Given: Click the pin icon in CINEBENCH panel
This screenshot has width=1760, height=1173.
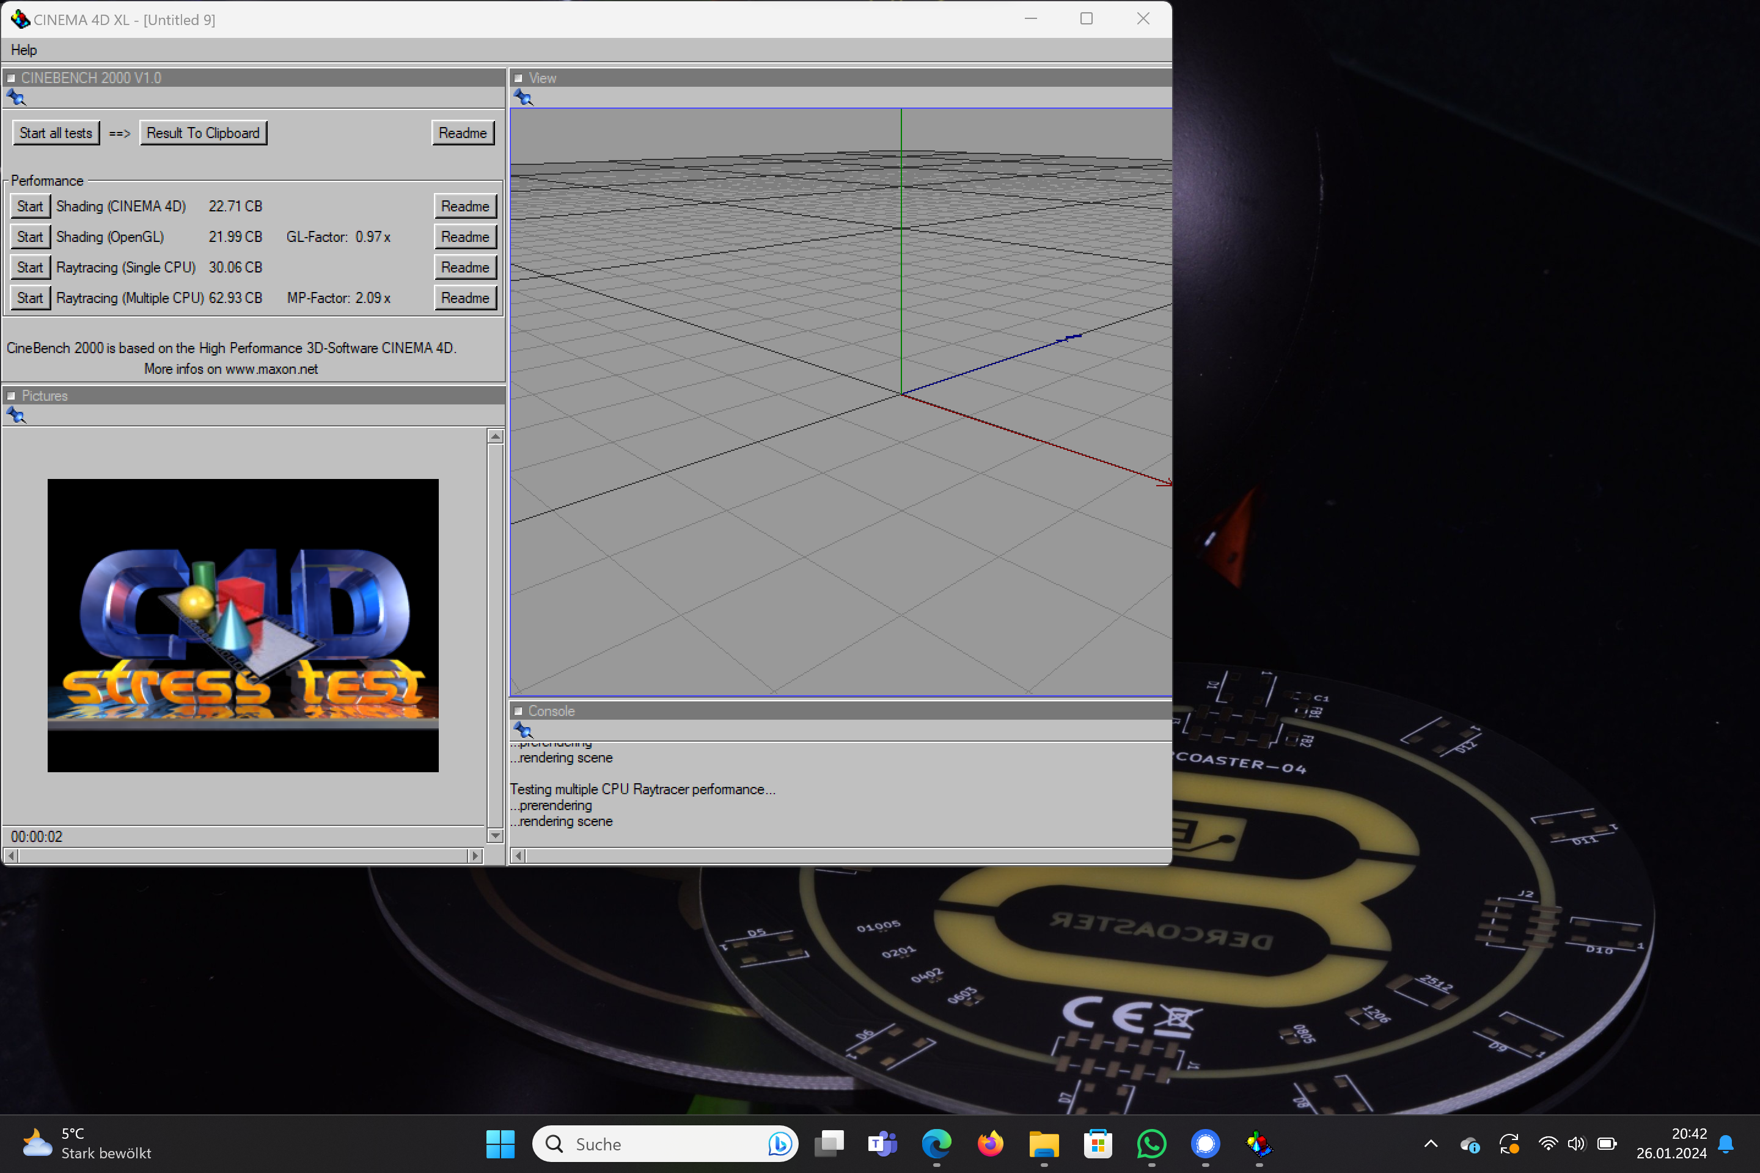Looking at the screenshot, I should pyautogui.click(x=16, y=98).
